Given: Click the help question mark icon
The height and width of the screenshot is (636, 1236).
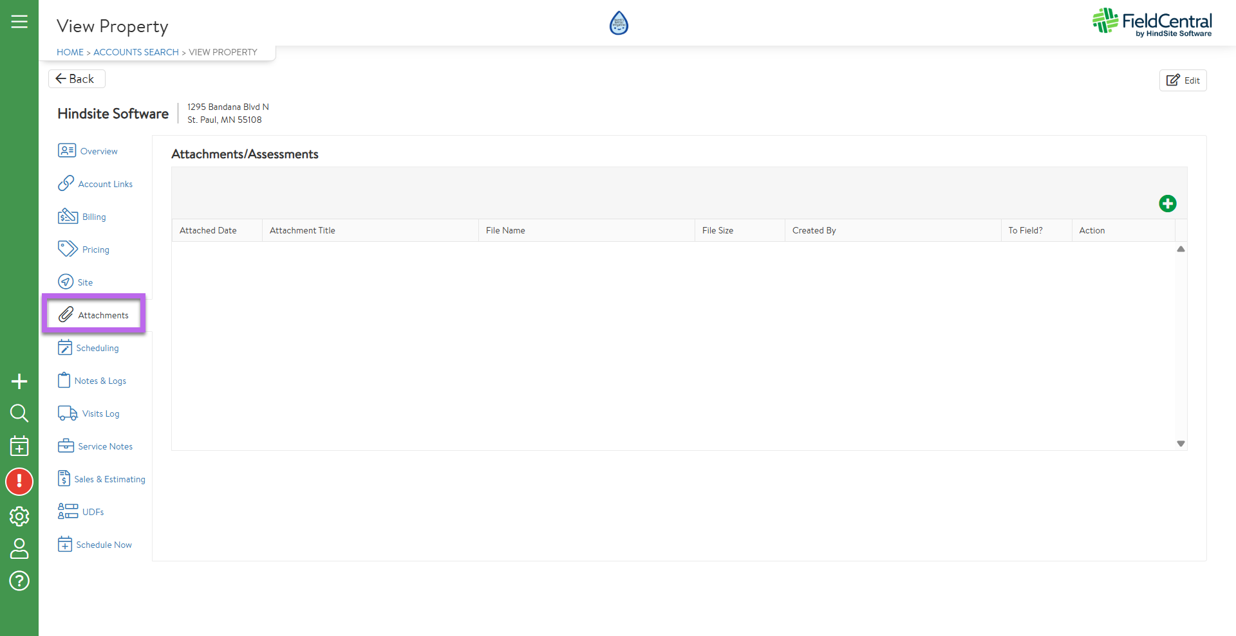Looking at the screenshot, I should click(x=19, y=581).
